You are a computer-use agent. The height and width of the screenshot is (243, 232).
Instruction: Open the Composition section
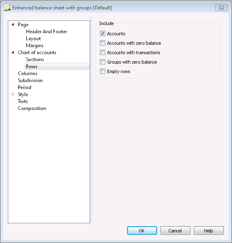pos(32,108)
